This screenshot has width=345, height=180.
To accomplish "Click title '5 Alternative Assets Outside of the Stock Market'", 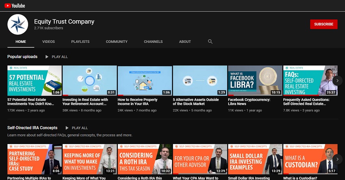I will (196, 102).
